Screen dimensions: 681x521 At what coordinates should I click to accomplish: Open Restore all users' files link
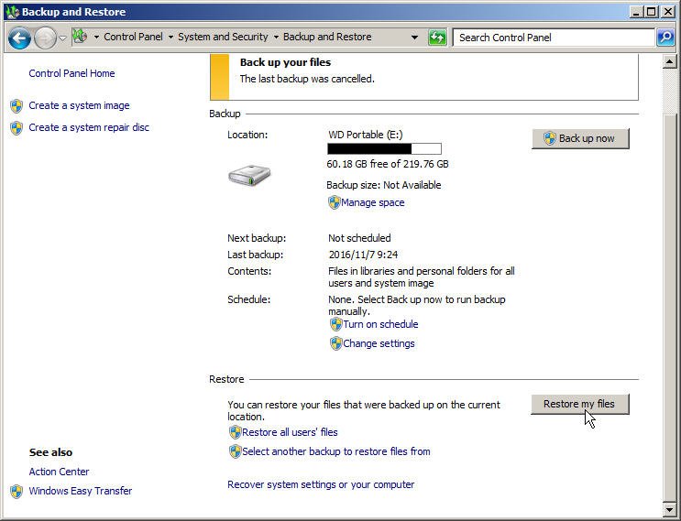[x=290, y=432]
